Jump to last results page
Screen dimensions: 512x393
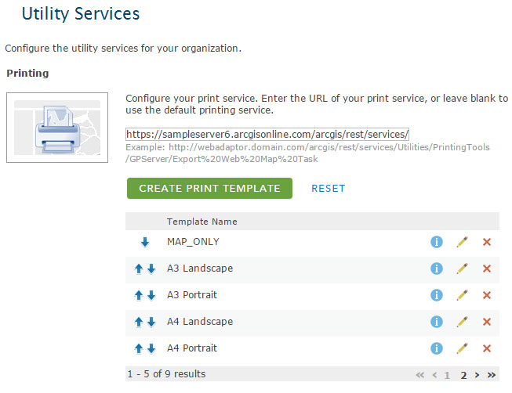point(492,375)
